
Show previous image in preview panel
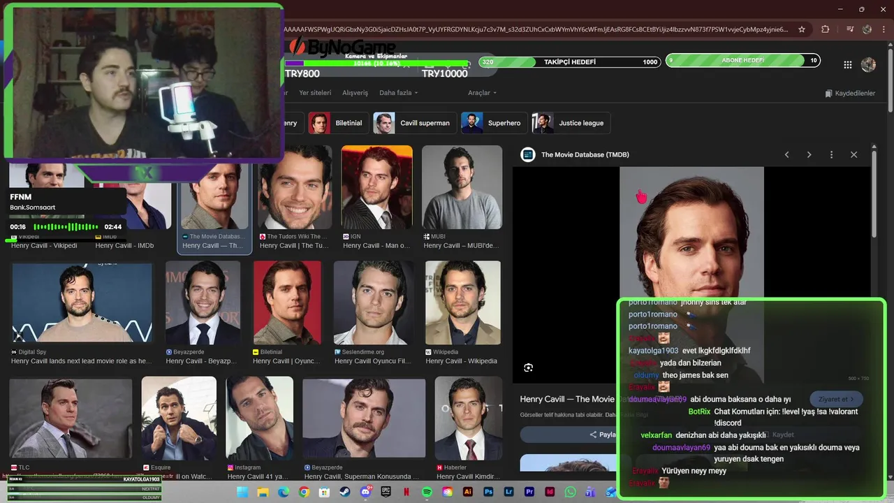click(x=786, y=154)
